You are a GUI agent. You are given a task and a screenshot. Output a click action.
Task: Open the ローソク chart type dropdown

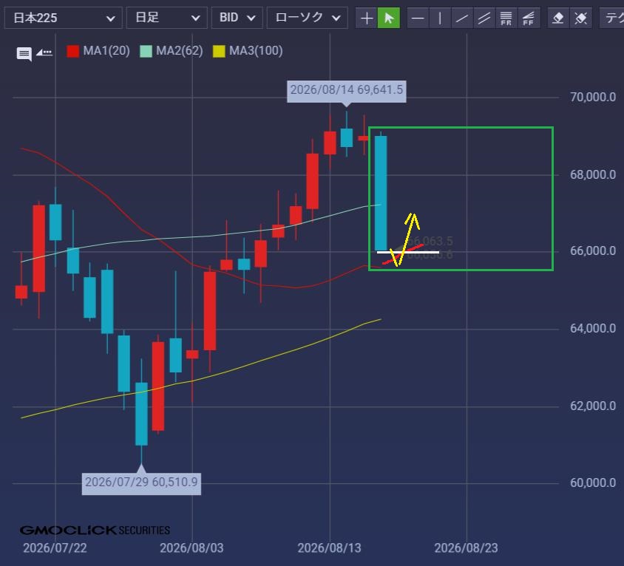point(308,18)
